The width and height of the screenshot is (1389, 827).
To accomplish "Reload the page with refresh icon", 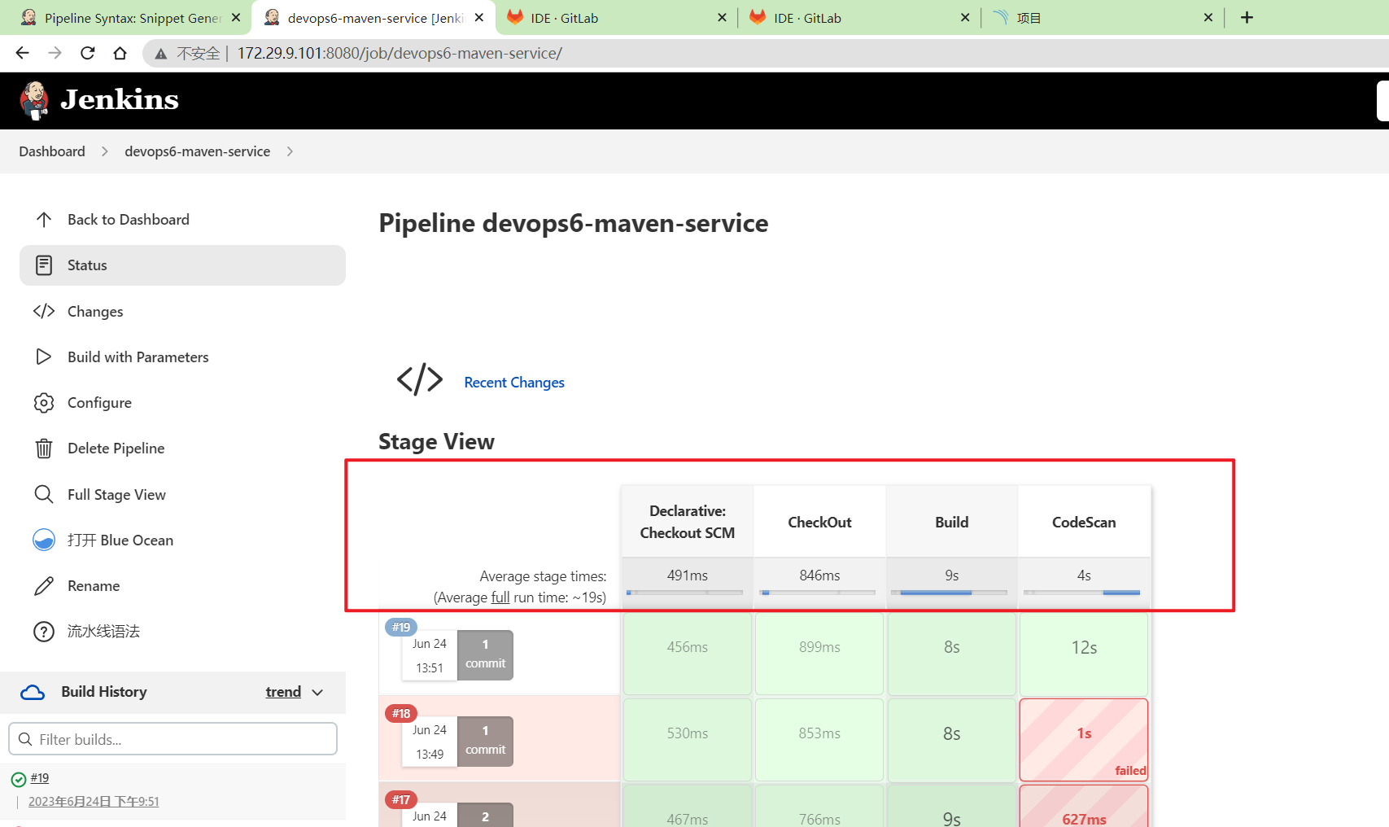I will [x=87, y=53].
